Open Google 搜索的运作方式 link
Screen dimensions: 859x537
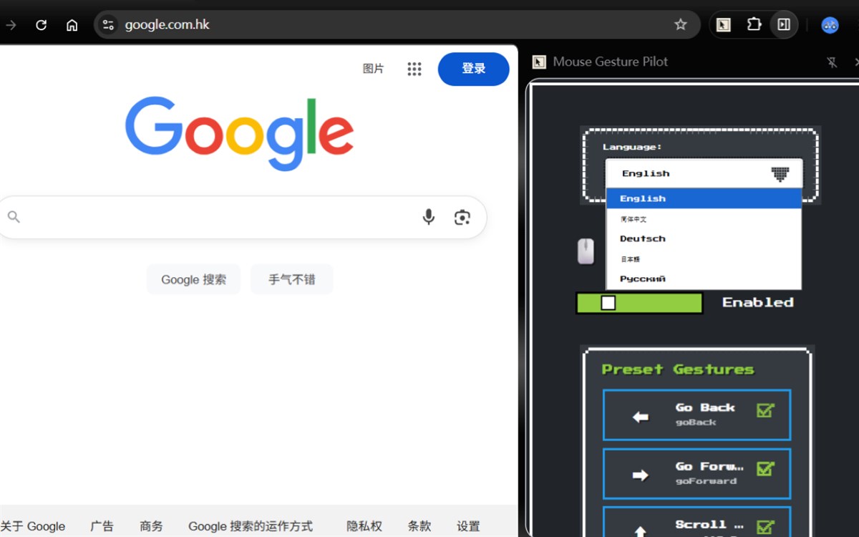point(251,526)
